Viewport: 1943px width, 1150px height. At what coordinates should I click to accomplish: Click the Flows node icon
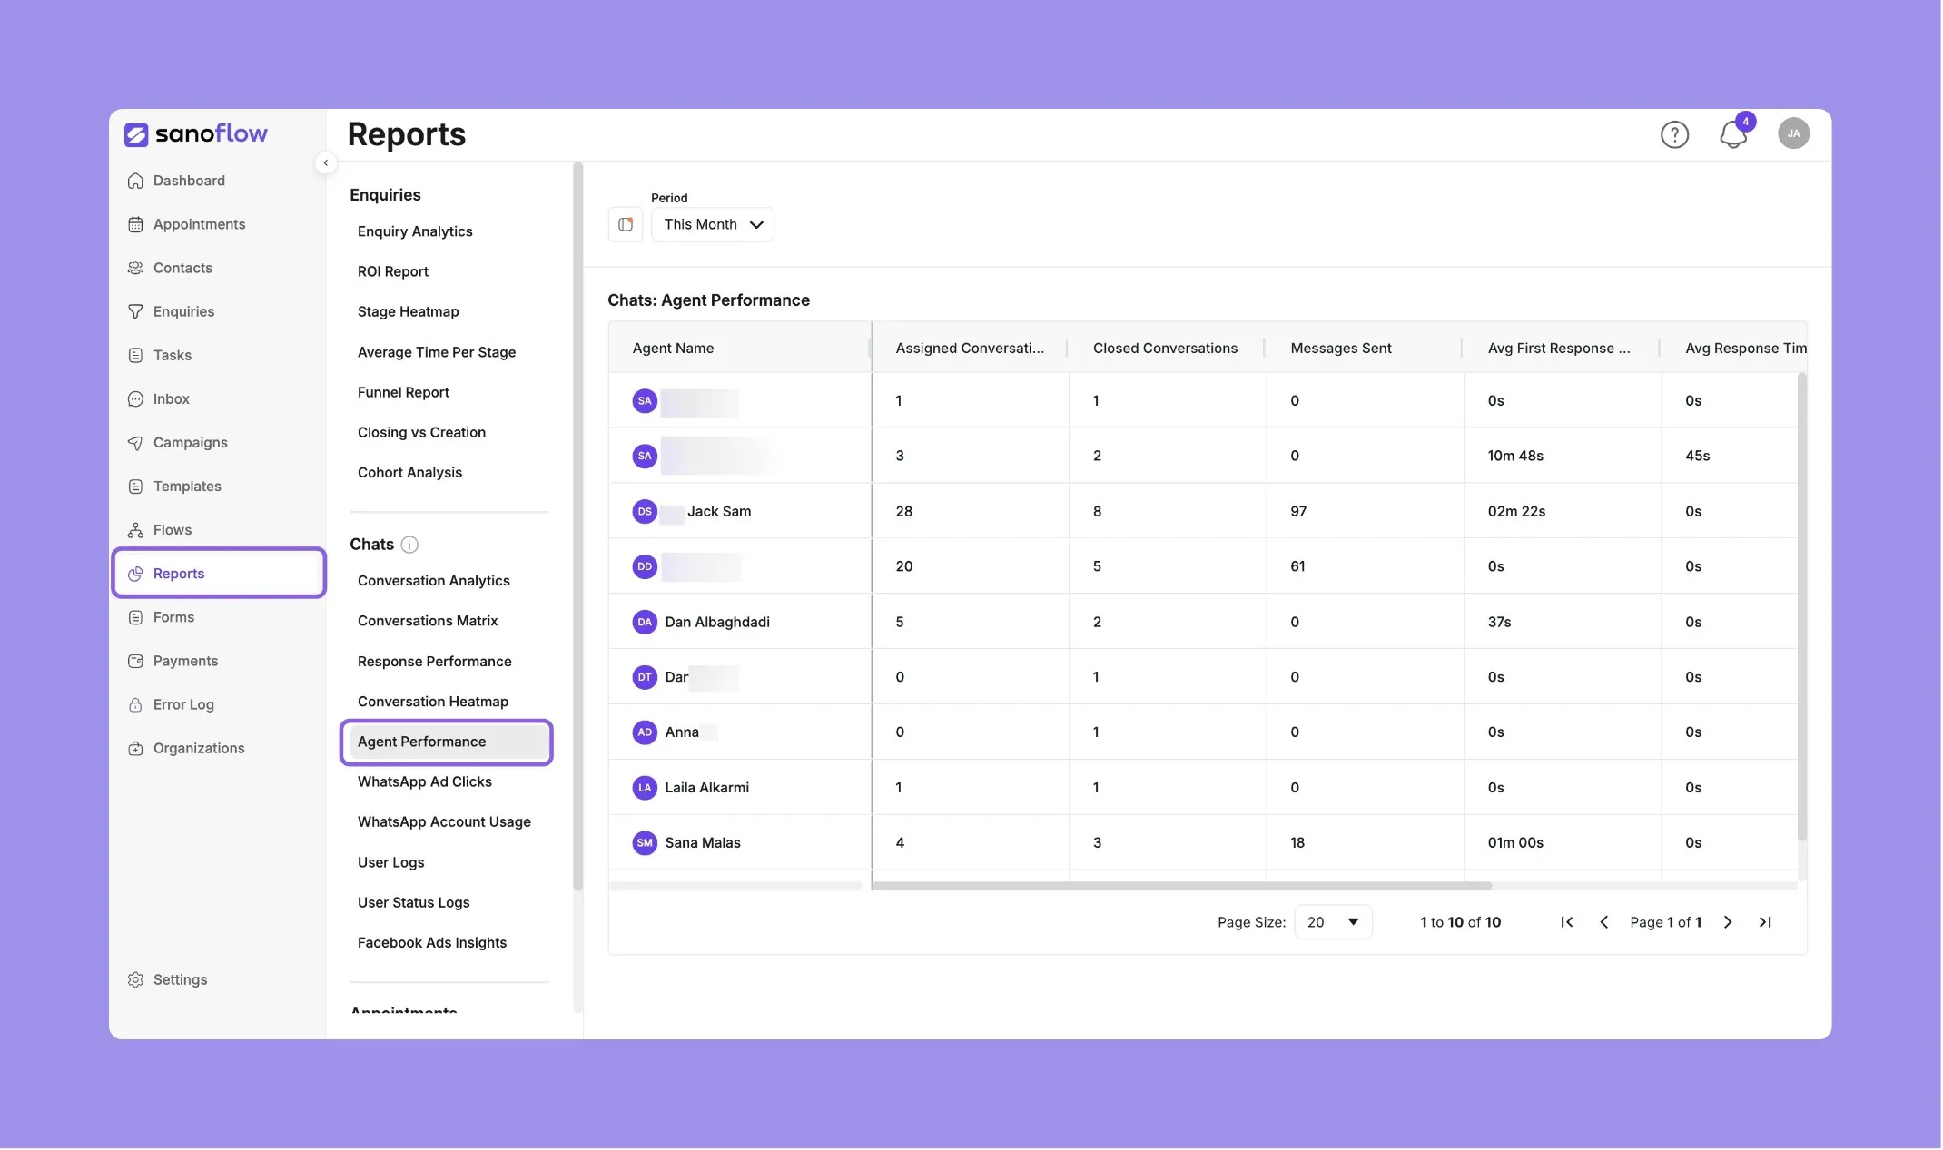[136, 530]
